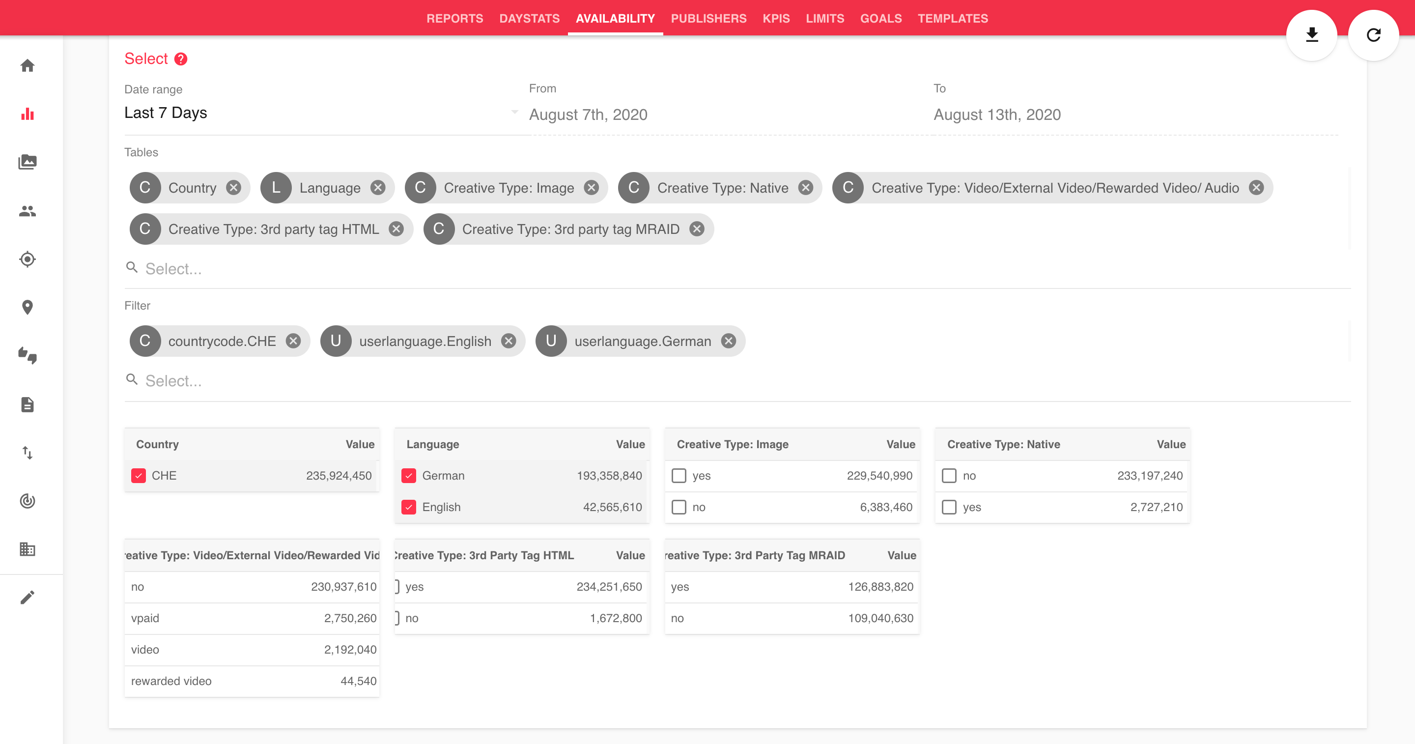The image size is (1415, 744).
Task: Open the Tables Select search field
Action: (173, 269)
